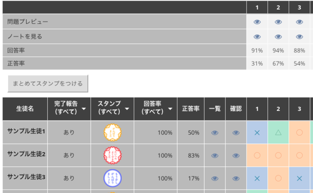Open problem preview for question 3

(299, 22)
